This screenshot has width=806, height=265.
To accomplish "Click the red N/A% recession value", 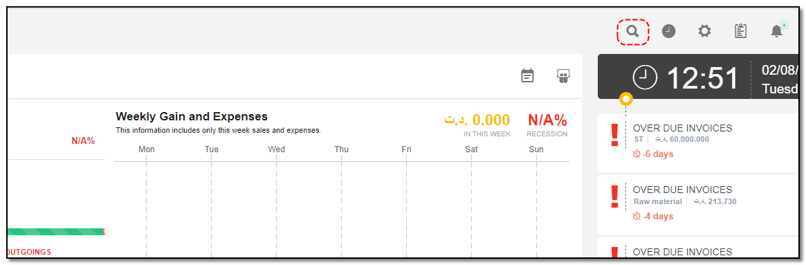I will point(547,120).
